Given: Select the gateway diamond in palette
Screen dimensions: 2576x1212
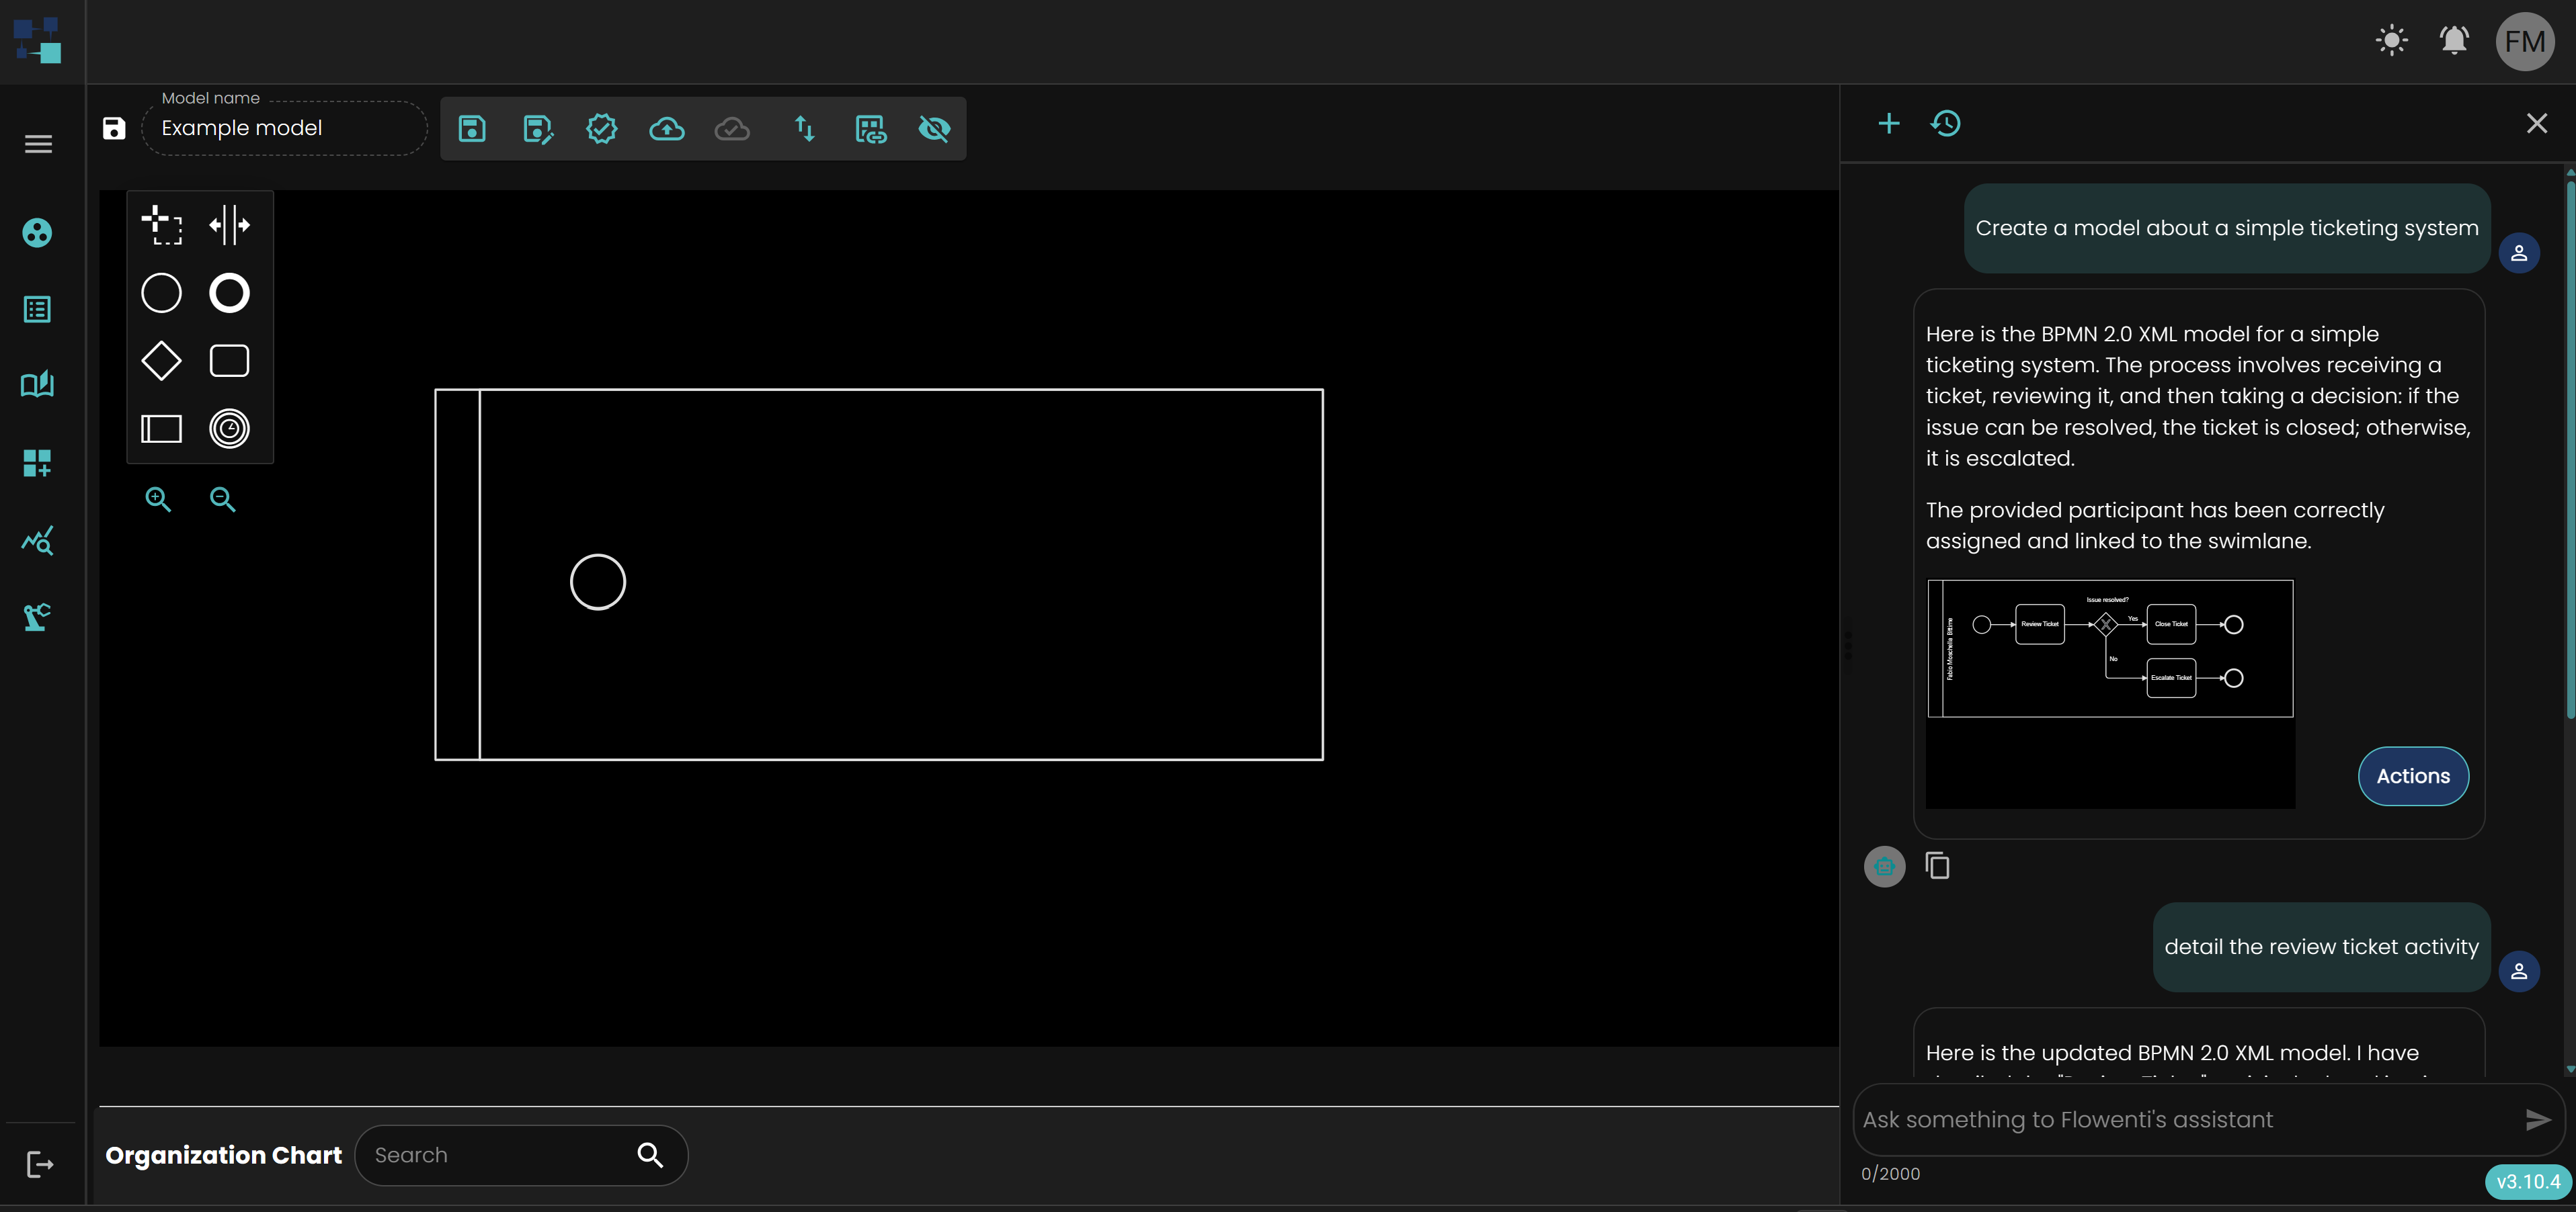Looking at the screenshot, I should [162, 361].
